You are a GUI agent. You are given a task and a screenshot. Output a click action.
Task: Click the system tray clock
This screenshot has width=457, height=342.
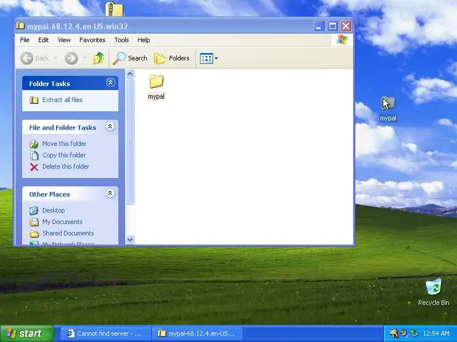436,333
